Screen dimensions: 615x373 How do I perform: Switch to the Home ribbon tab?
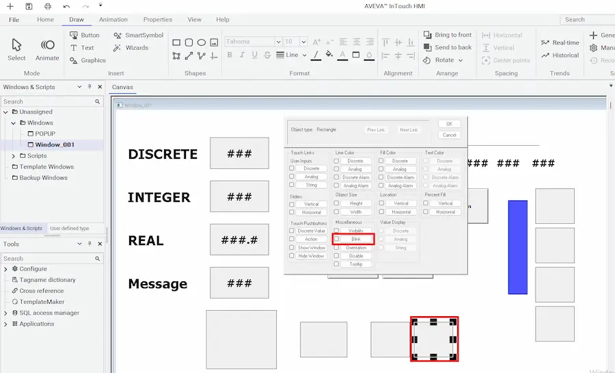click(46, 20)
